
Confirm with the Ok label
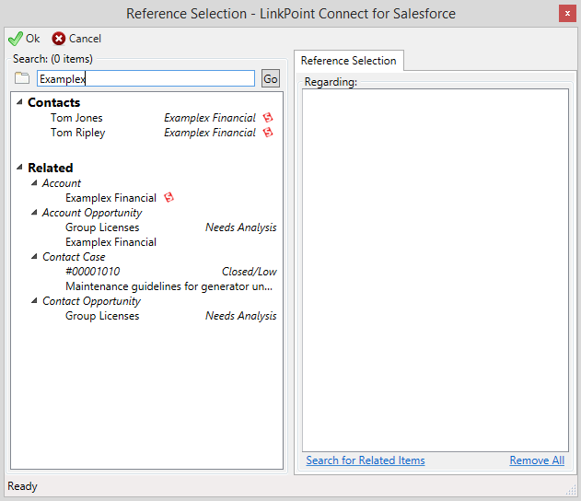[32, 39]
